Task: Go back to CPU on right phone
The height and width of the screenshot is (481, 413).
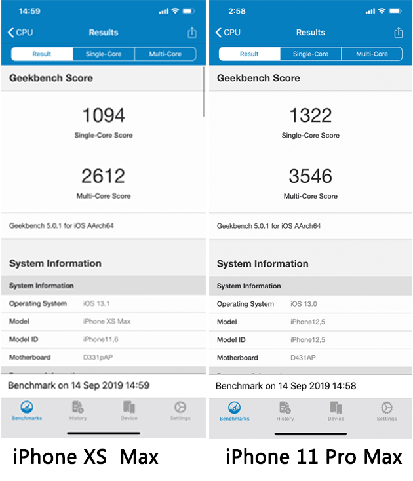Action: tap(227, 32)
